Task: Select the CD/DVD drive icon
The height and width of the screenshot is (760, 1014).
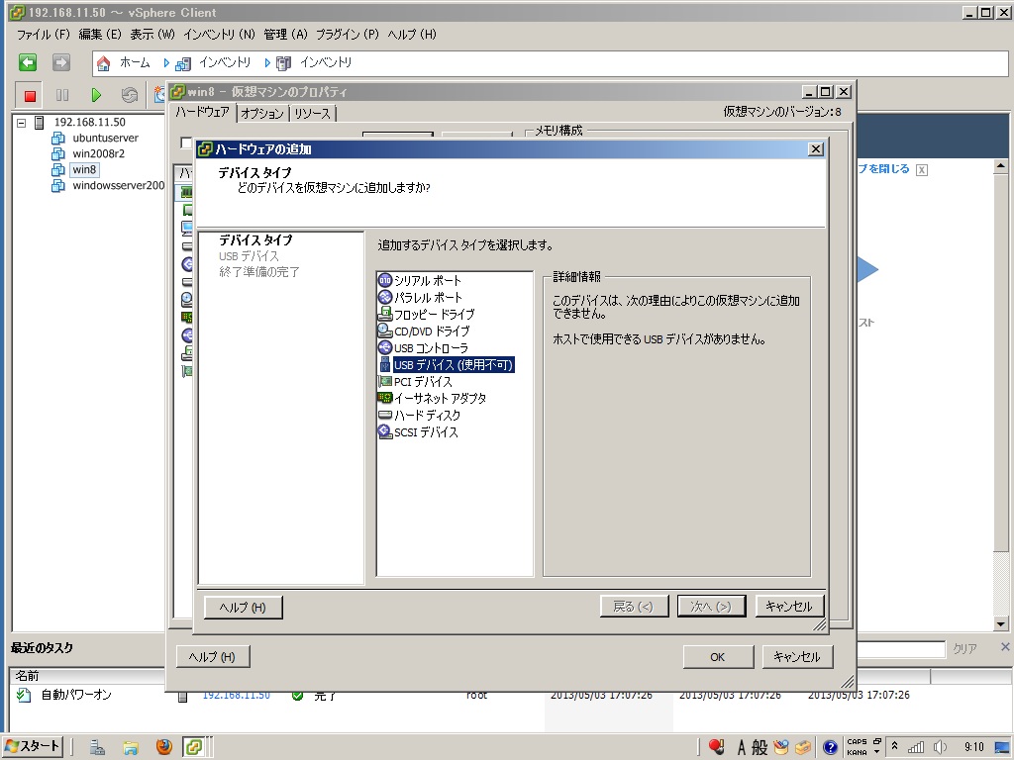Action: (385, 331)
